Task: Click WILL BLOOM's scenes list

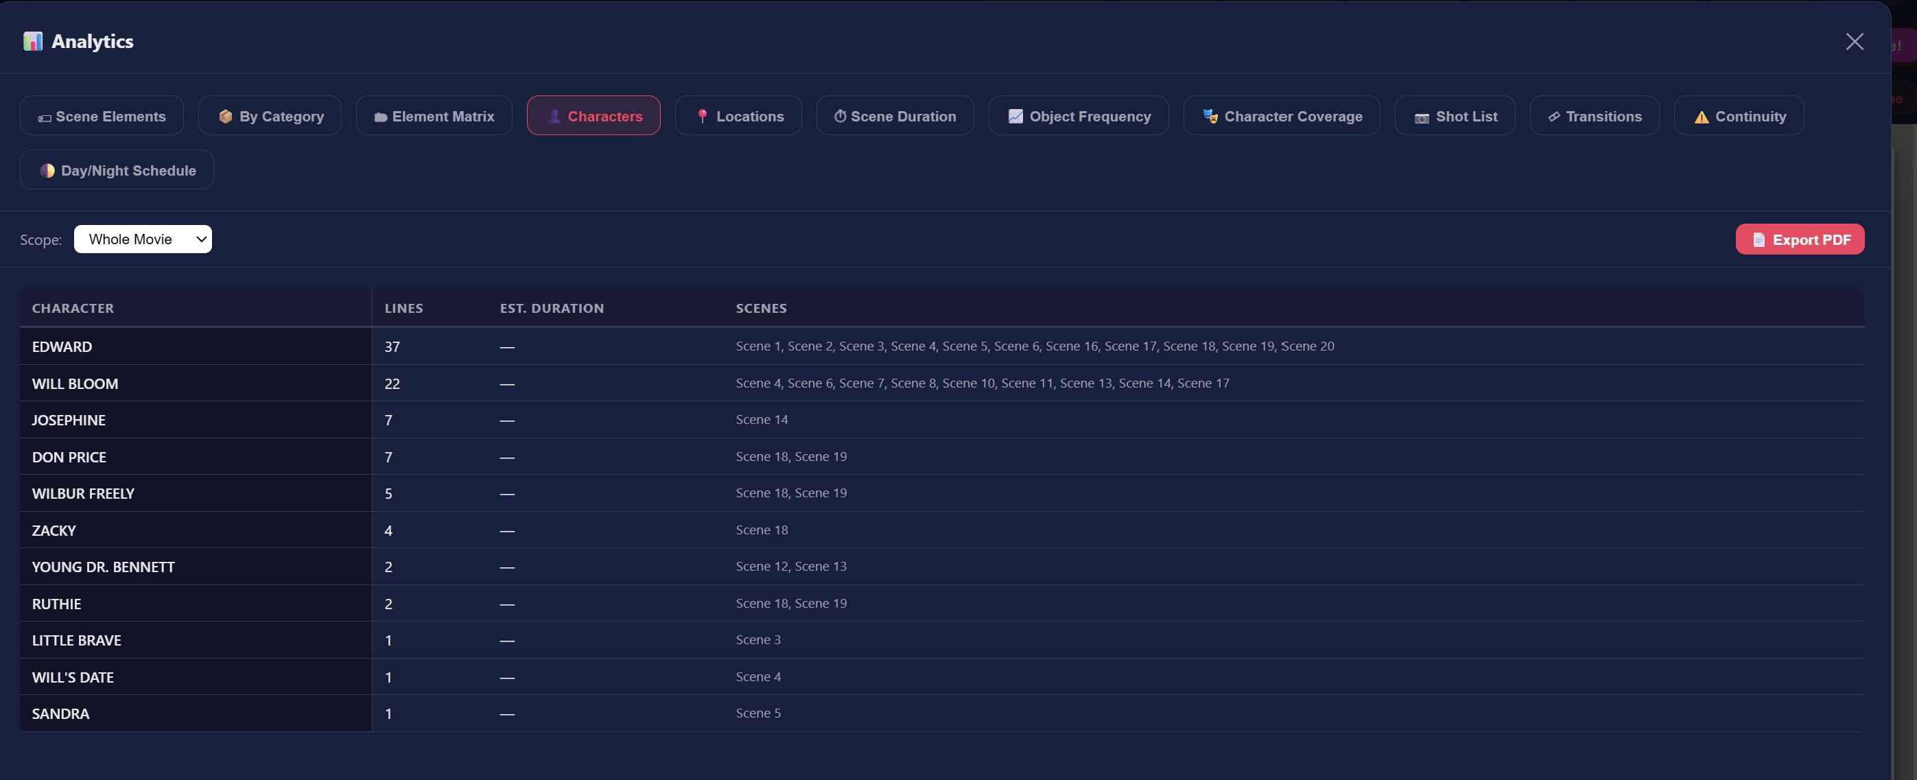Action: [983, 383]
